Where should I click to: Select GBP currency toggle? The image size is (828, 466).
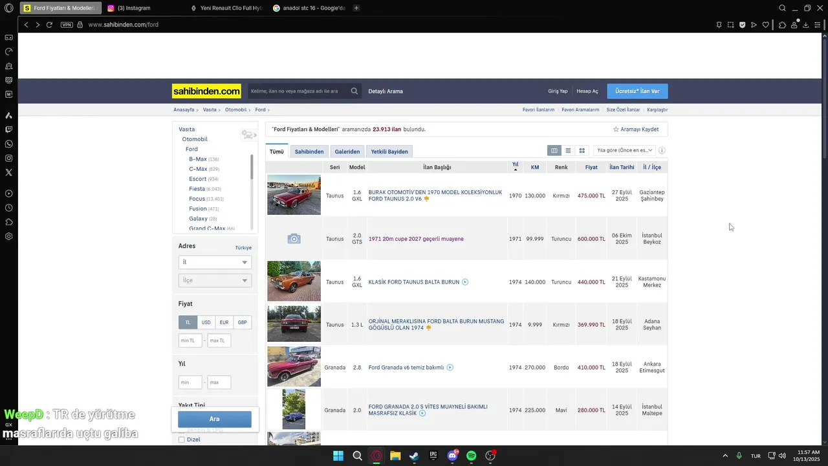242,322
